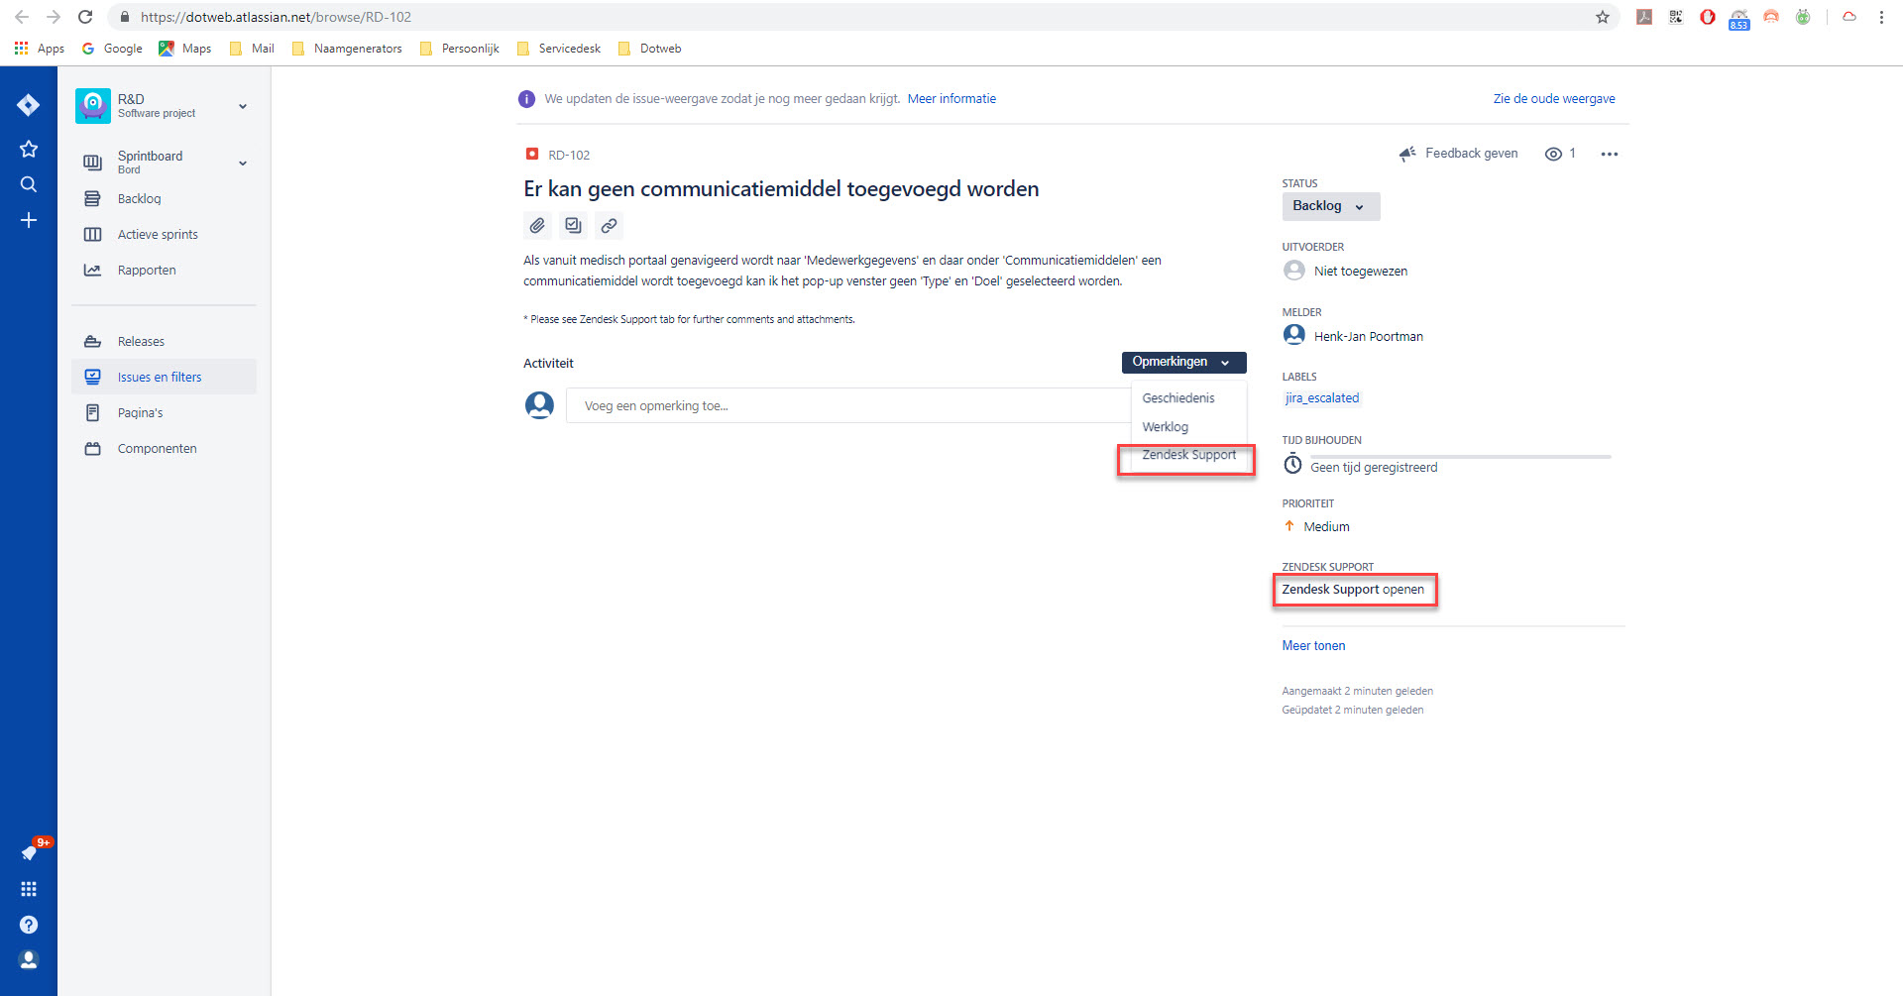The width and height of the screenshot is (1903, 996).
Task: Open Releases in the sidebar
Action: (x=165, y=342)
